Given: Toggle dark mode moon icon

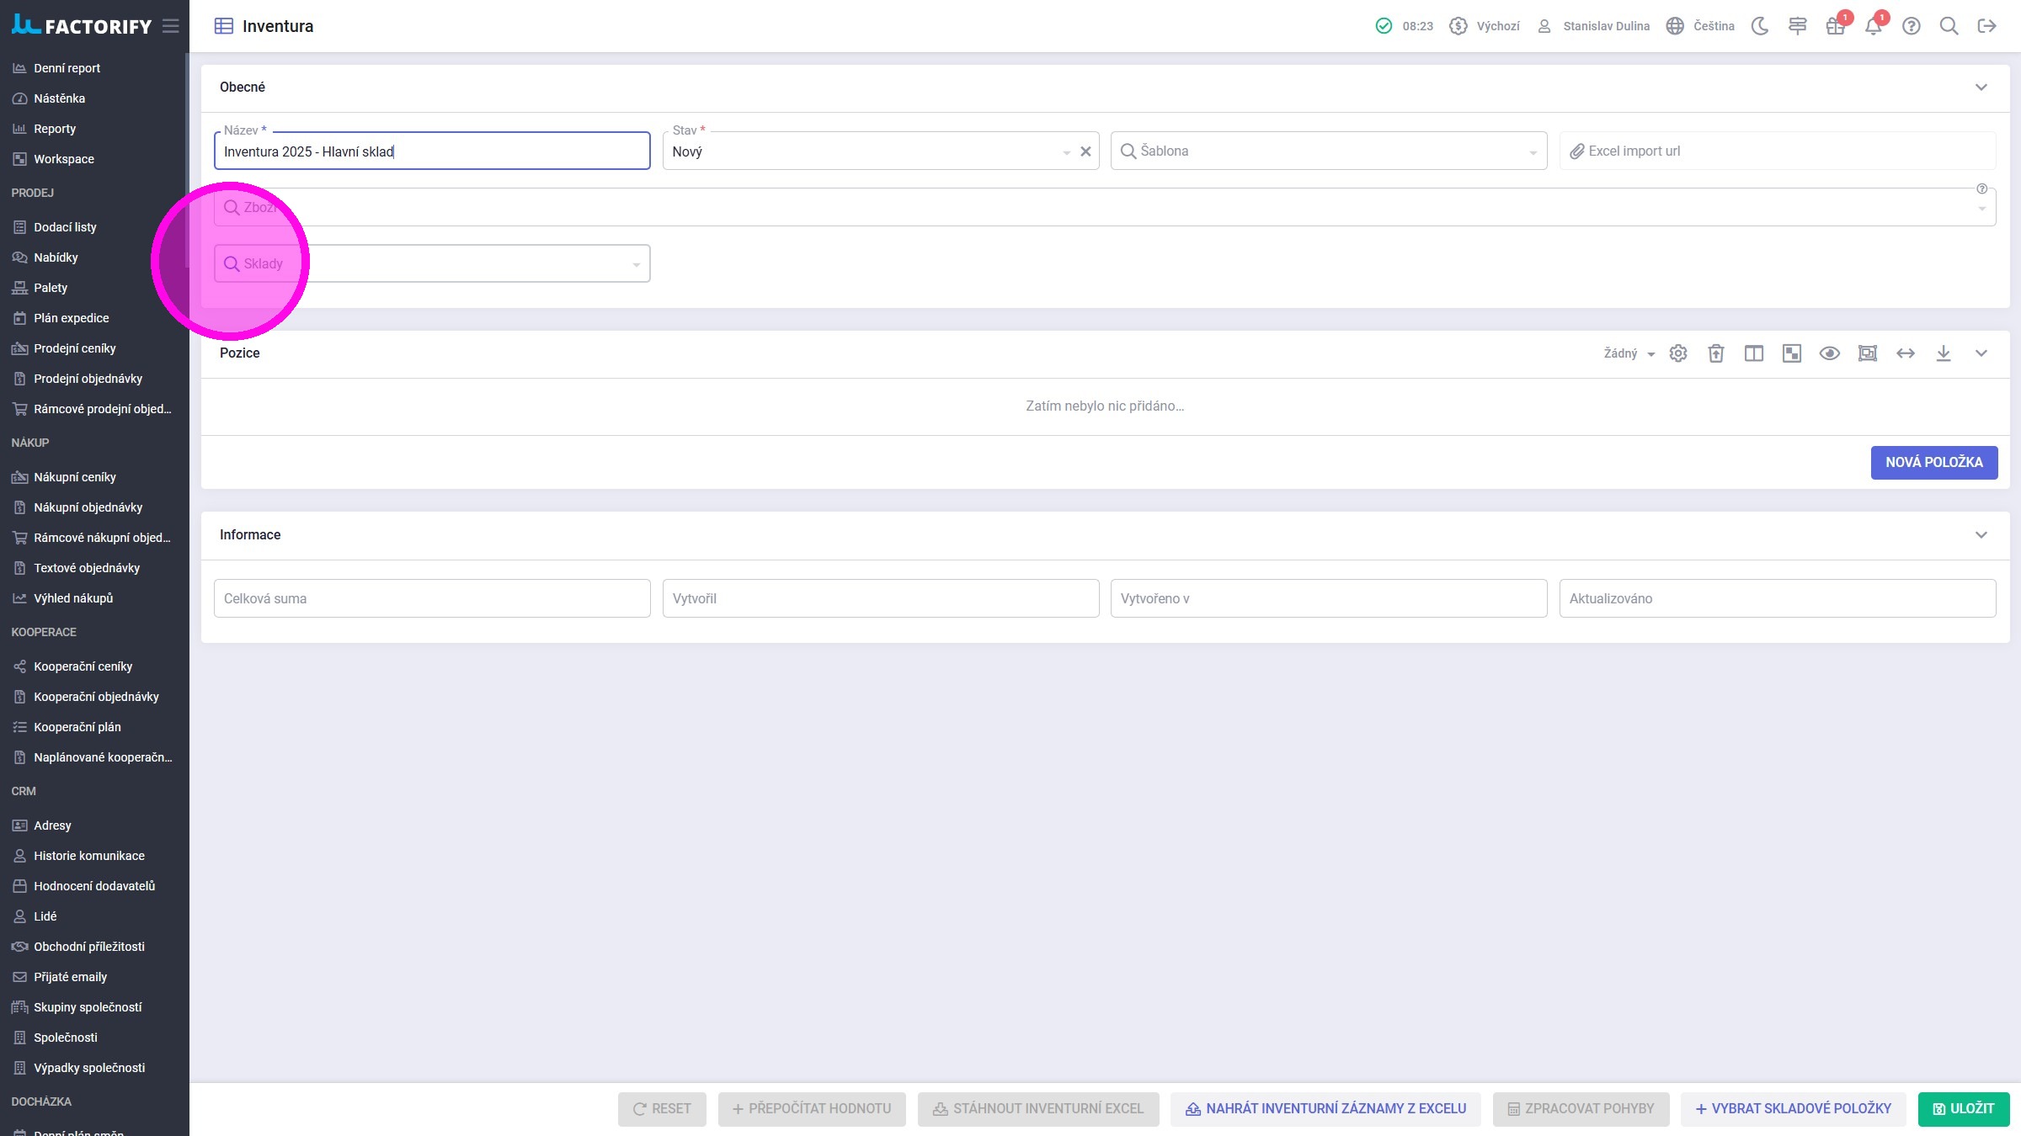Looking at the screenshot, I should click(x=1759, y=26).
